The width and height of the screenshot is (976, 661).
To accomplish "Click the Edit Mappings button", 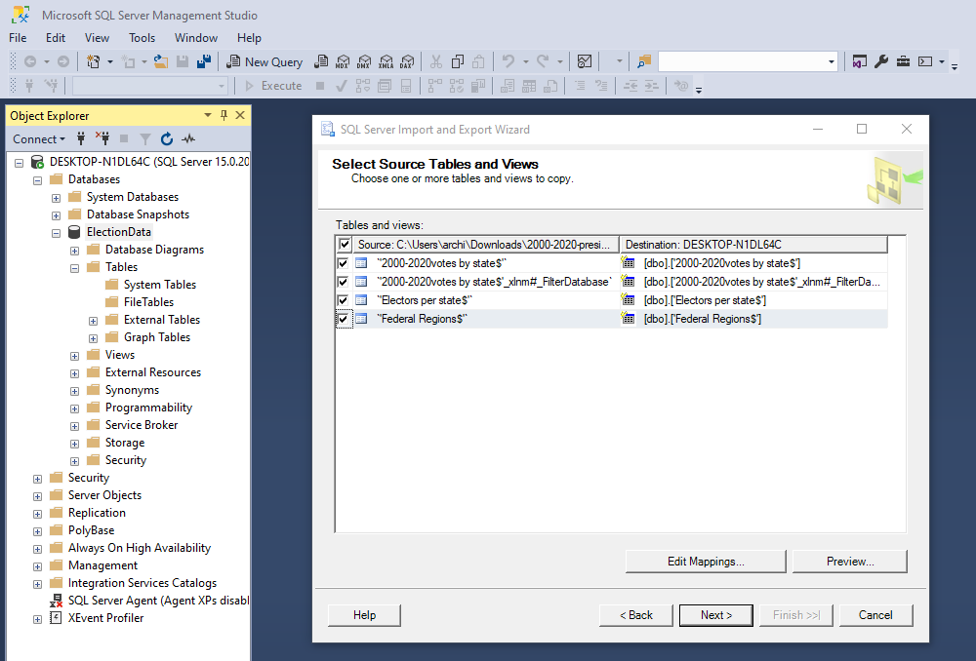I will (x=705, y=561).
